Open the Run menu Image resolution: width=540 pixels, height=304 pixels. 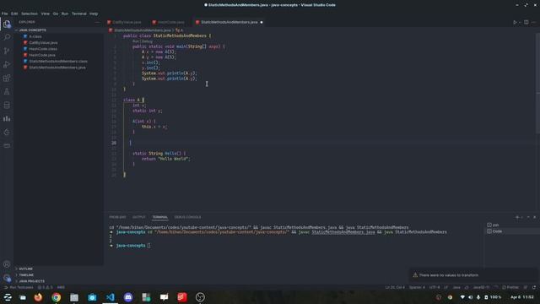[65, 14]
